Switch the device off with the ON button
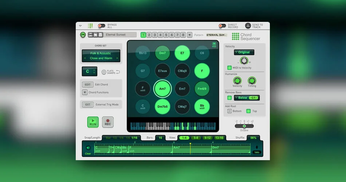346x182 pixels. pos(83,35)
